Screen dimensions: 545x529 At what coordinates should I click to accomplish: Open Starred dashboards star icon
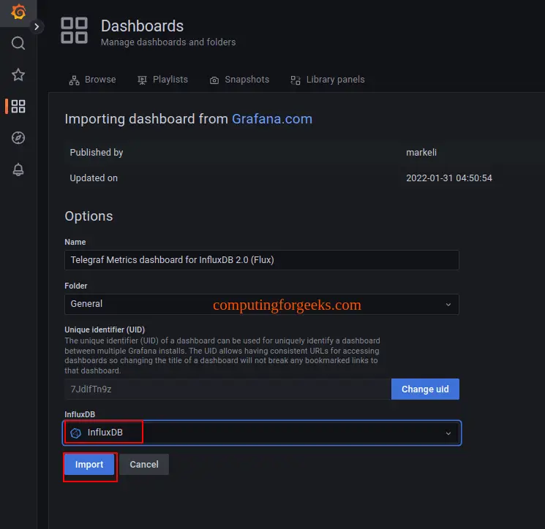(x=18, y=75)
